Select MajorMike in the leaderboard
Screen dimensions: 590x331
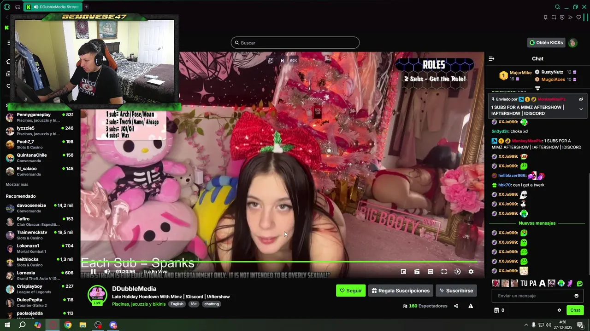[520, 73]
